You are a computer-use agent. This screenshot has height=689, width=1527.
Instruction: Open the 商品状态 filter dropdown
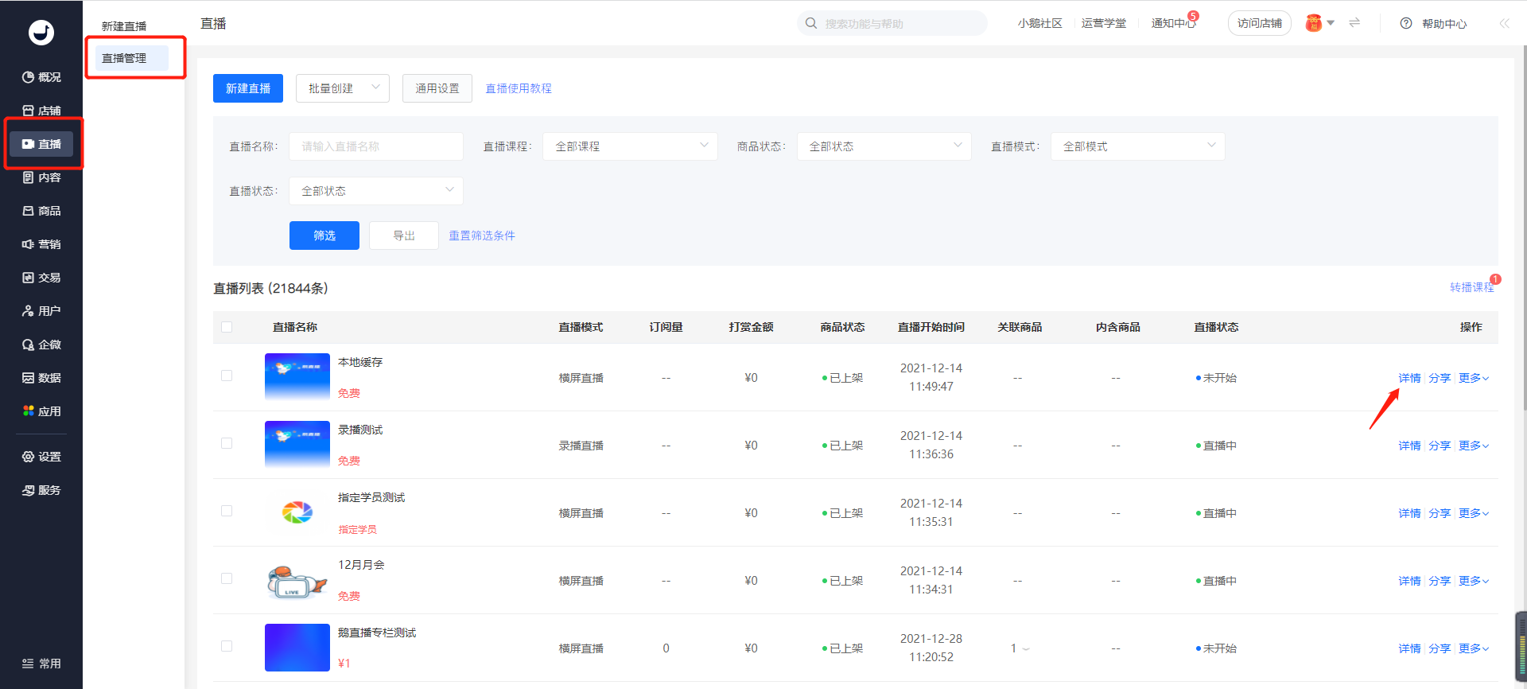pos(884,146)
